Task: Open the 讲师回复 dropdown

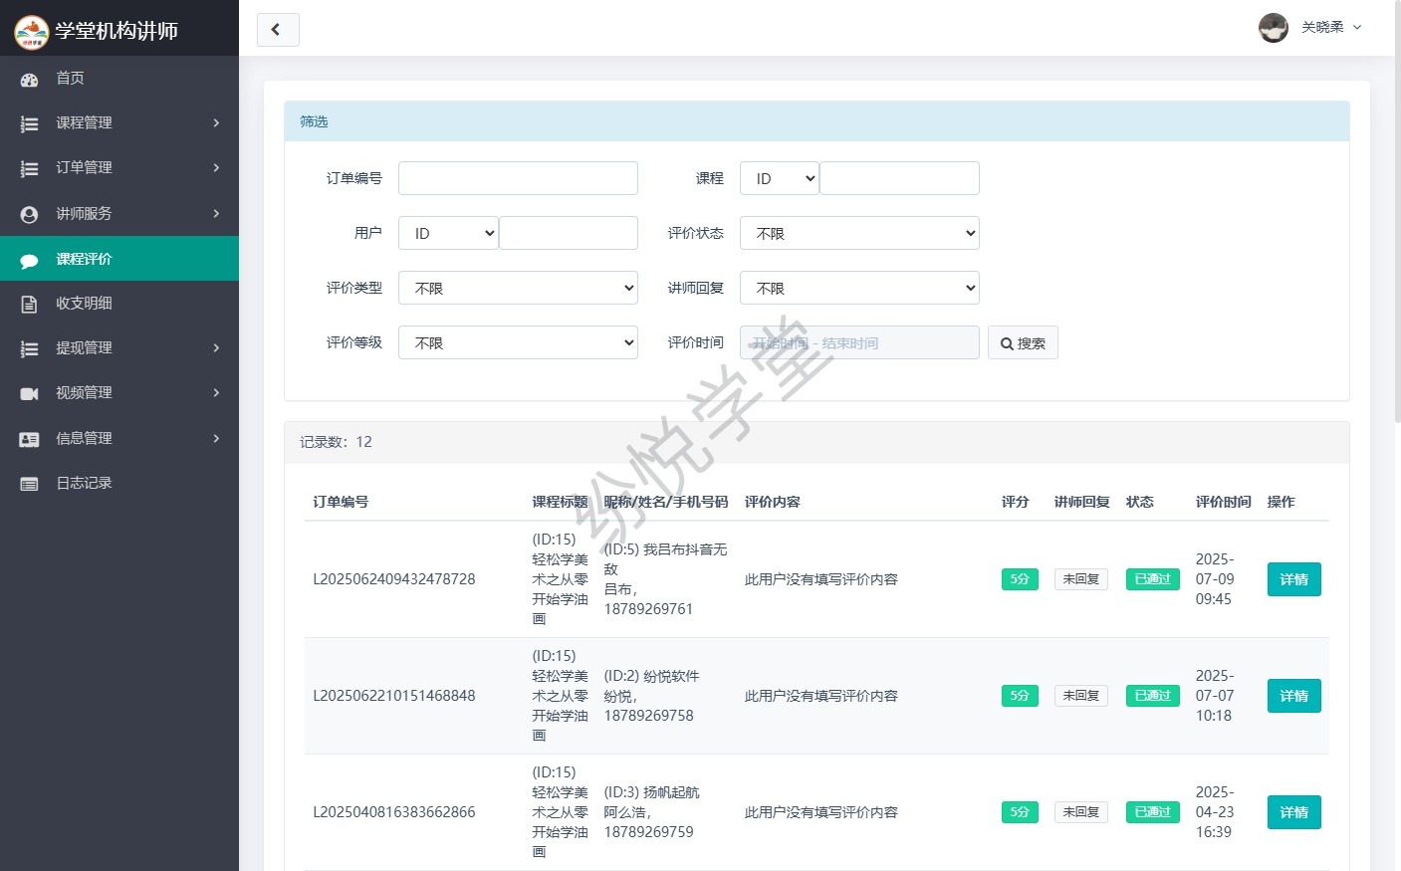Action: coord(859,288)
